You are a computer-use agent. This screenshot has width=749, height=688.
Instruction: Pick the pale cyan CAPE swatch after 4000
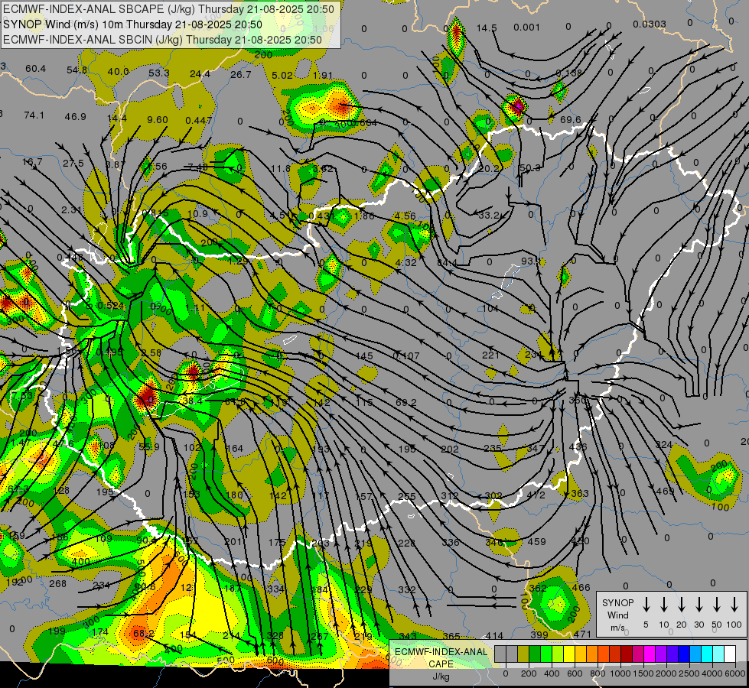tap(719, 654)
